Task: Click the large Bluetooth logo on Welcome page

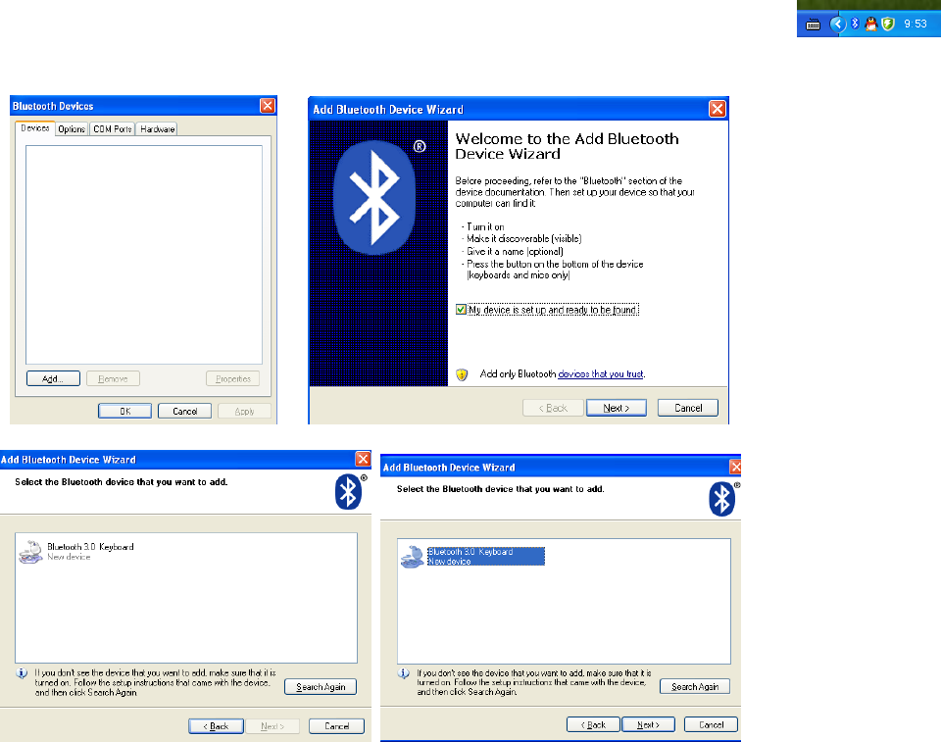Action: pos(375,197)
